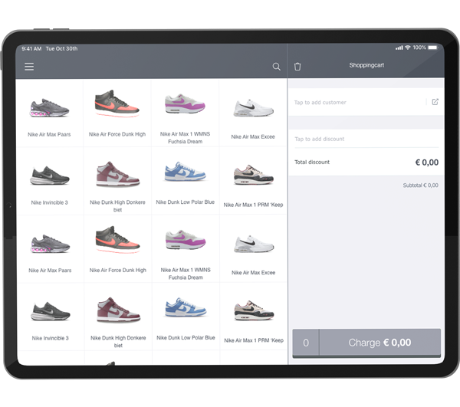Empty the cart with trash icon
Viewport: 460px width, 407px height.
(x=297, y=67)
